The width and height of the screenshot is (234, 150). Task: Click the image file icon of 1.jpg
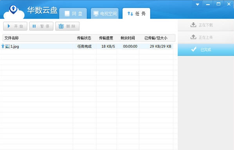tap(7, 46)
